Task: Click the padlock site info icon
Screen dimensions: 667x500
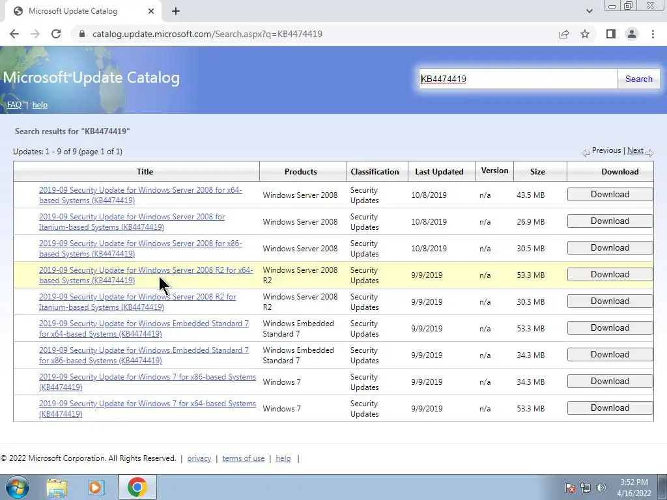Action: click(x=82, y=34)
